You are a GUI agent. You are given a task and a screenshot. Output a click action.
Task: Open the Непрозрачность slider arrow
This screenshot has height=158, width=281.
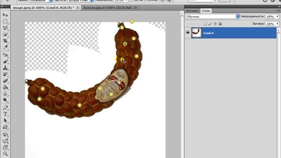pos(277,17)
